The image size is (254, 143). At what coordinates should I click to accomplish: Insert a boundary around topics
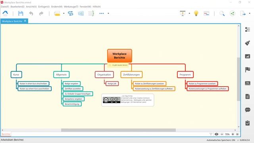[81, 14]
